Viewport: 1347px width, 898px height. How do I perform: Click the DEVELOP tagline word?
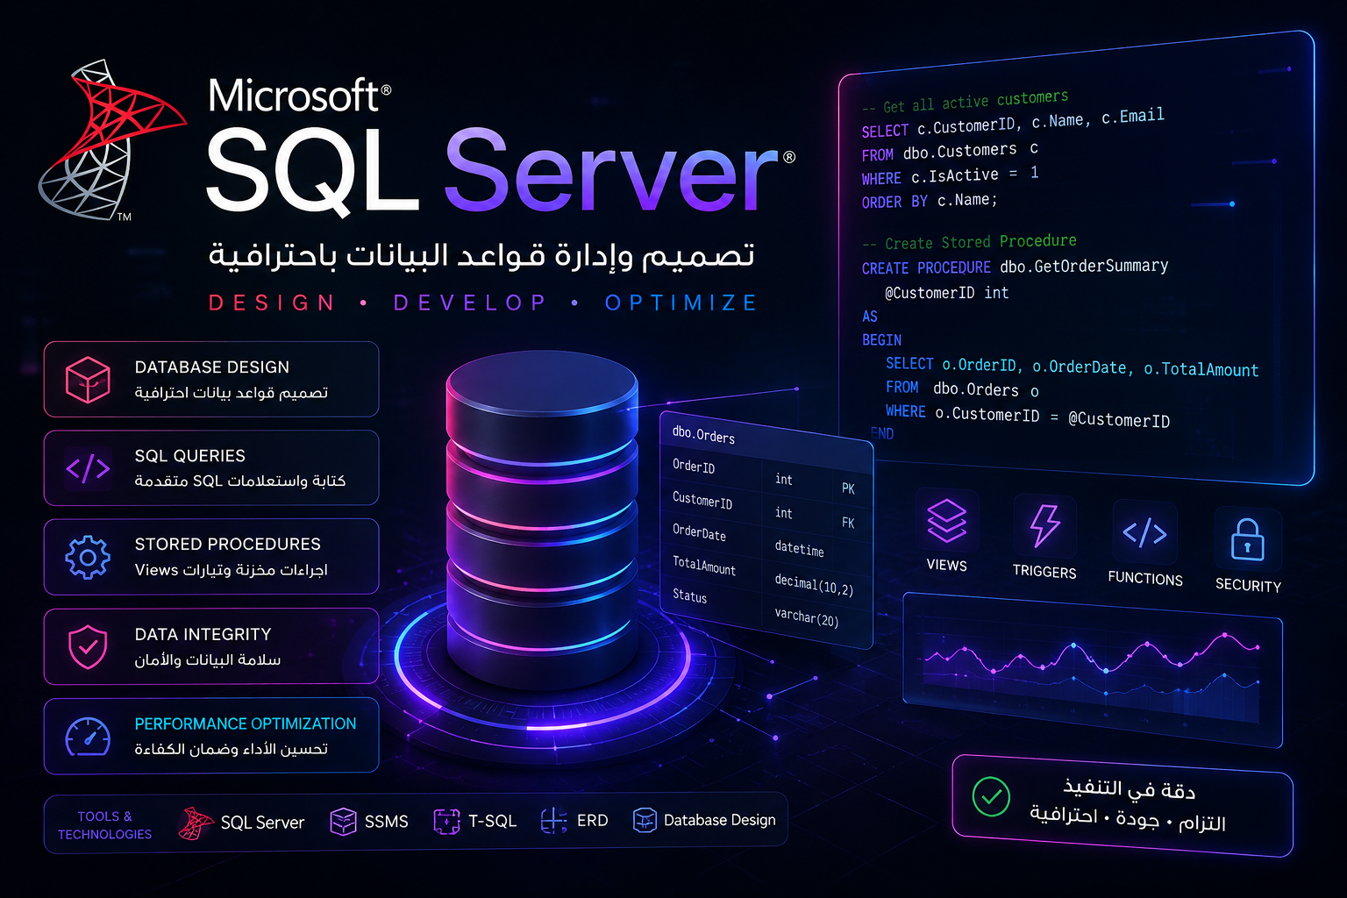(470, 303)
